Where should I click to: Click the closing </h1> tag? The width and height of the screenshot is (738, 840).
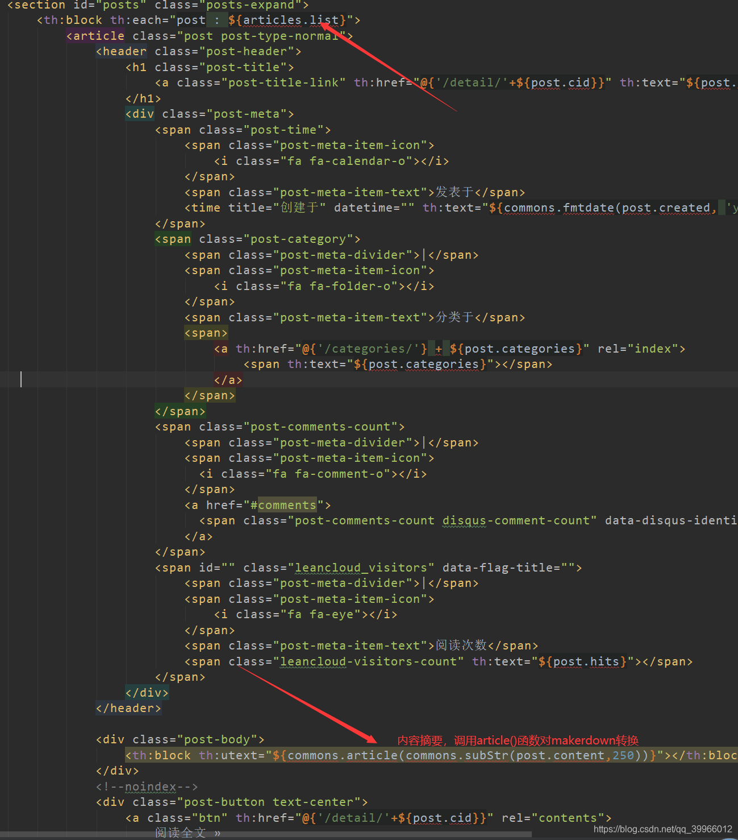143,98
